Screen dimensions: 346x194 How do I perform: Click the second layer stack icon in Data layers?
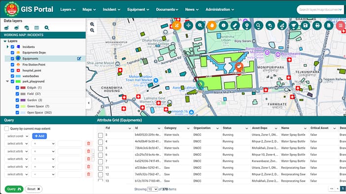tap(17, 28)
